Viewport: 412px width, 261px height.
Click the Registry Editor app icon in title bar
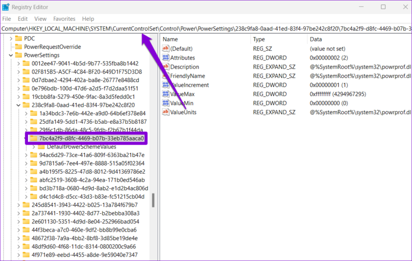[x=7, y=7]
